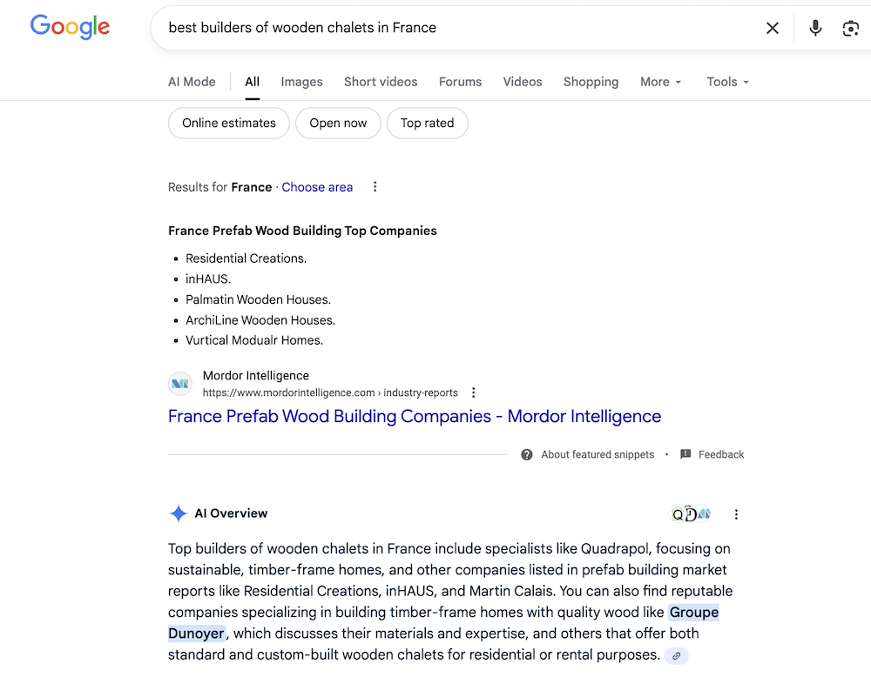Viewport: 871px width, 684px height.
Task: Switch to AI Mode tab
Action: 192,82
